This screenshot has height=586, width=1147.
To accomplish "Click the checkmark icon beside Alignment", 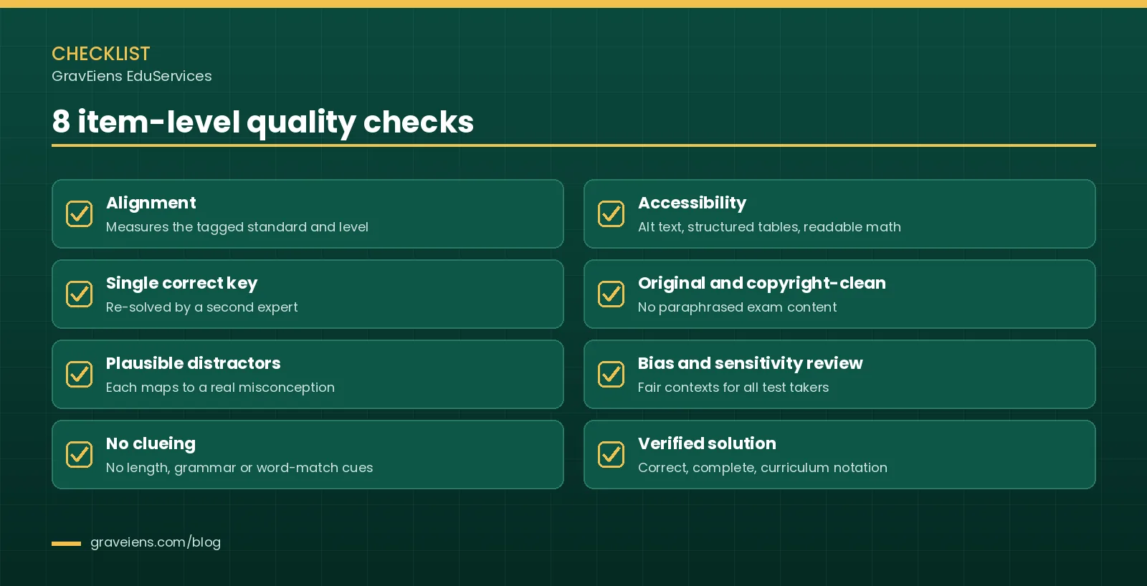I will click(79, 213).
